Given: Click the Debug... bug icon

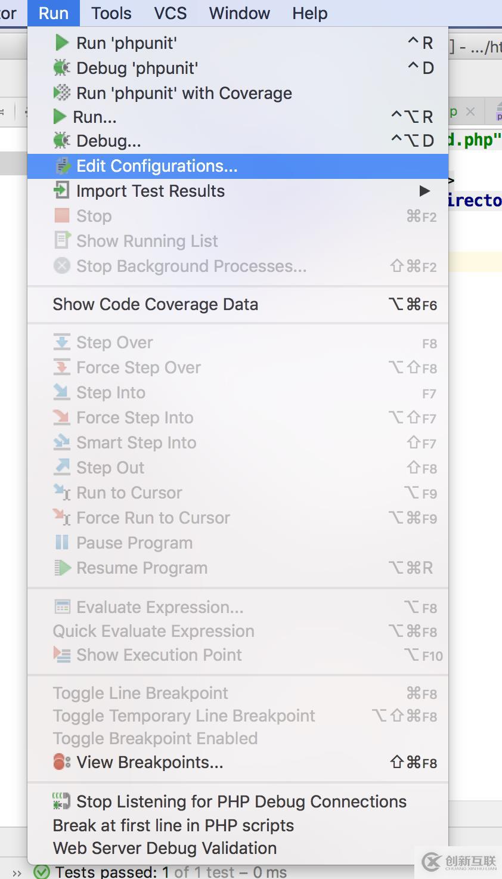Looking at the screenshot, I should pos(61,141).
